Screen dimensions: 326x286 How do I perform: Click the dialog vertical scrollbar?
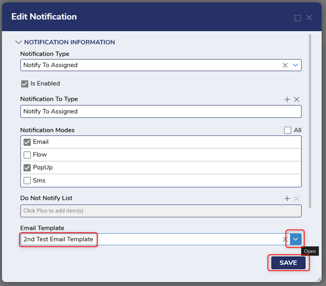pyautogui.click(x=310, y=121)
